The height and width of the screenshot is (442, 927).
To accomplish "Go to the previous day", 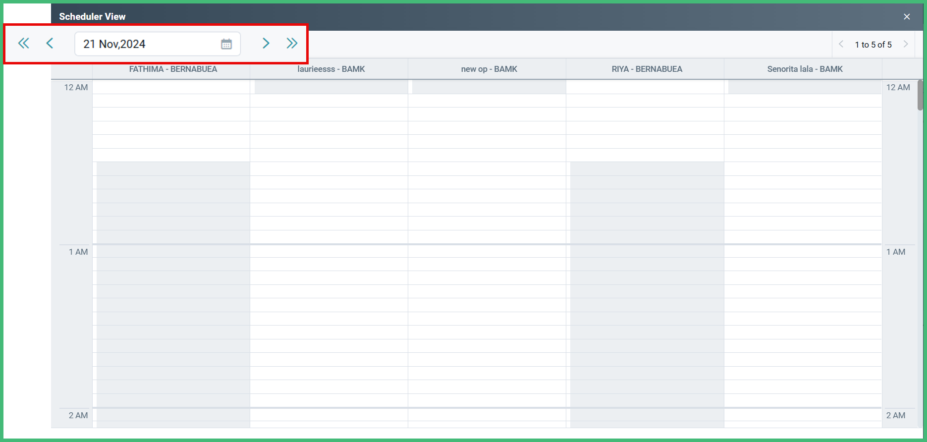I will click(x=50, y=44).
